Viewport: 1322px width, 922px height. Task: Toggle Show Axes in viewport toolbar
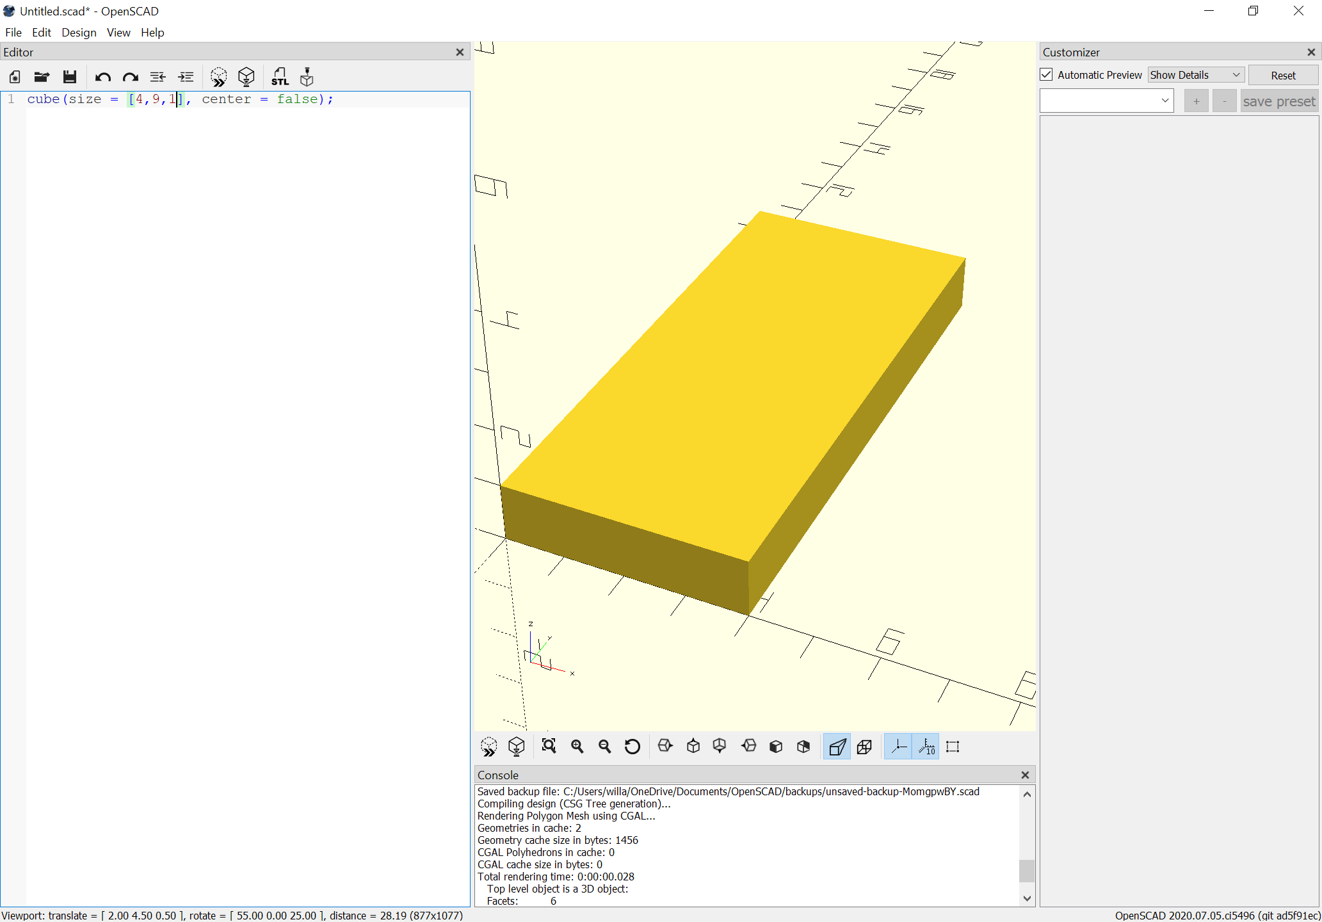[898, 746]
